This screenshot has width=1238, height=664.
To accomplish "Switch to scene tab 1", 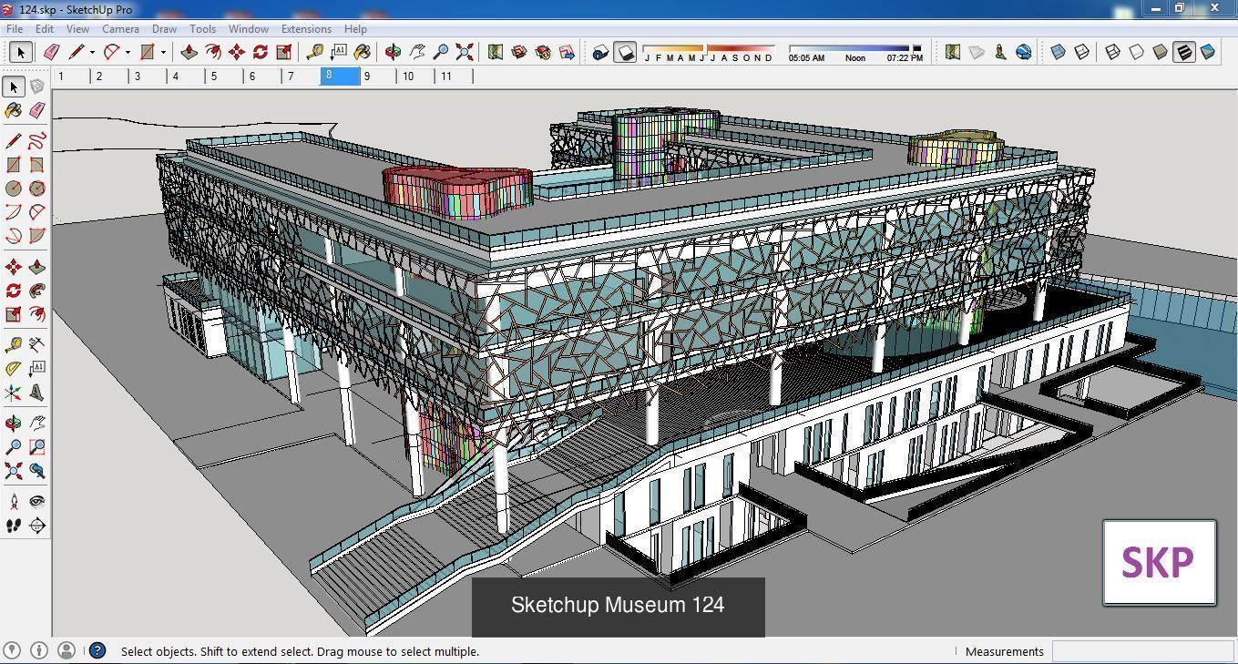I will pos(71,77).
